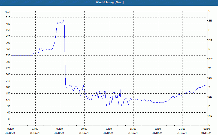This screenshot has height=136, width=218.
Task: Select the 12:00 time axis label
Action: [x=108, y=129]
